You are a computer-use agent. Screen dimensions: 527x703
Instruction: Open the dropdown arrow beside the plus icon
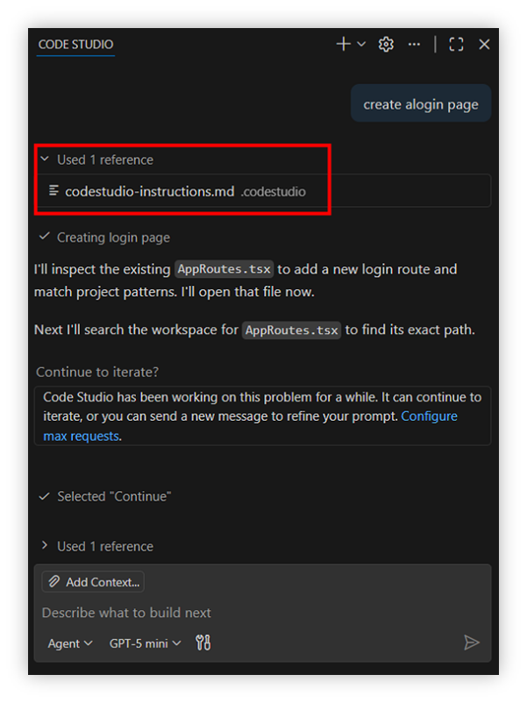pos(361,45)
